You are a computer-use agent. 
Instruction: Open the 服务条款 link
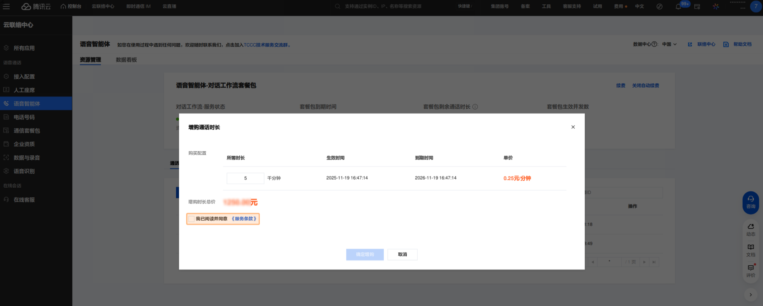pos(244,219)
